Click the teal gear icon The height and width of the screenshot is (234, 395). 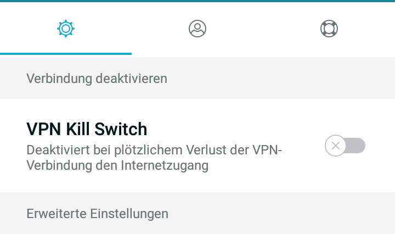66,29
